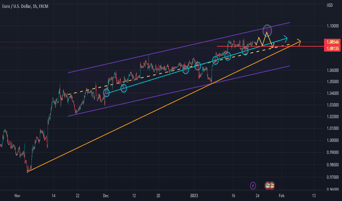Screen dimensions: 342x201
Task: Click the 0.99000 price axis label
Action: pos(332,152)
